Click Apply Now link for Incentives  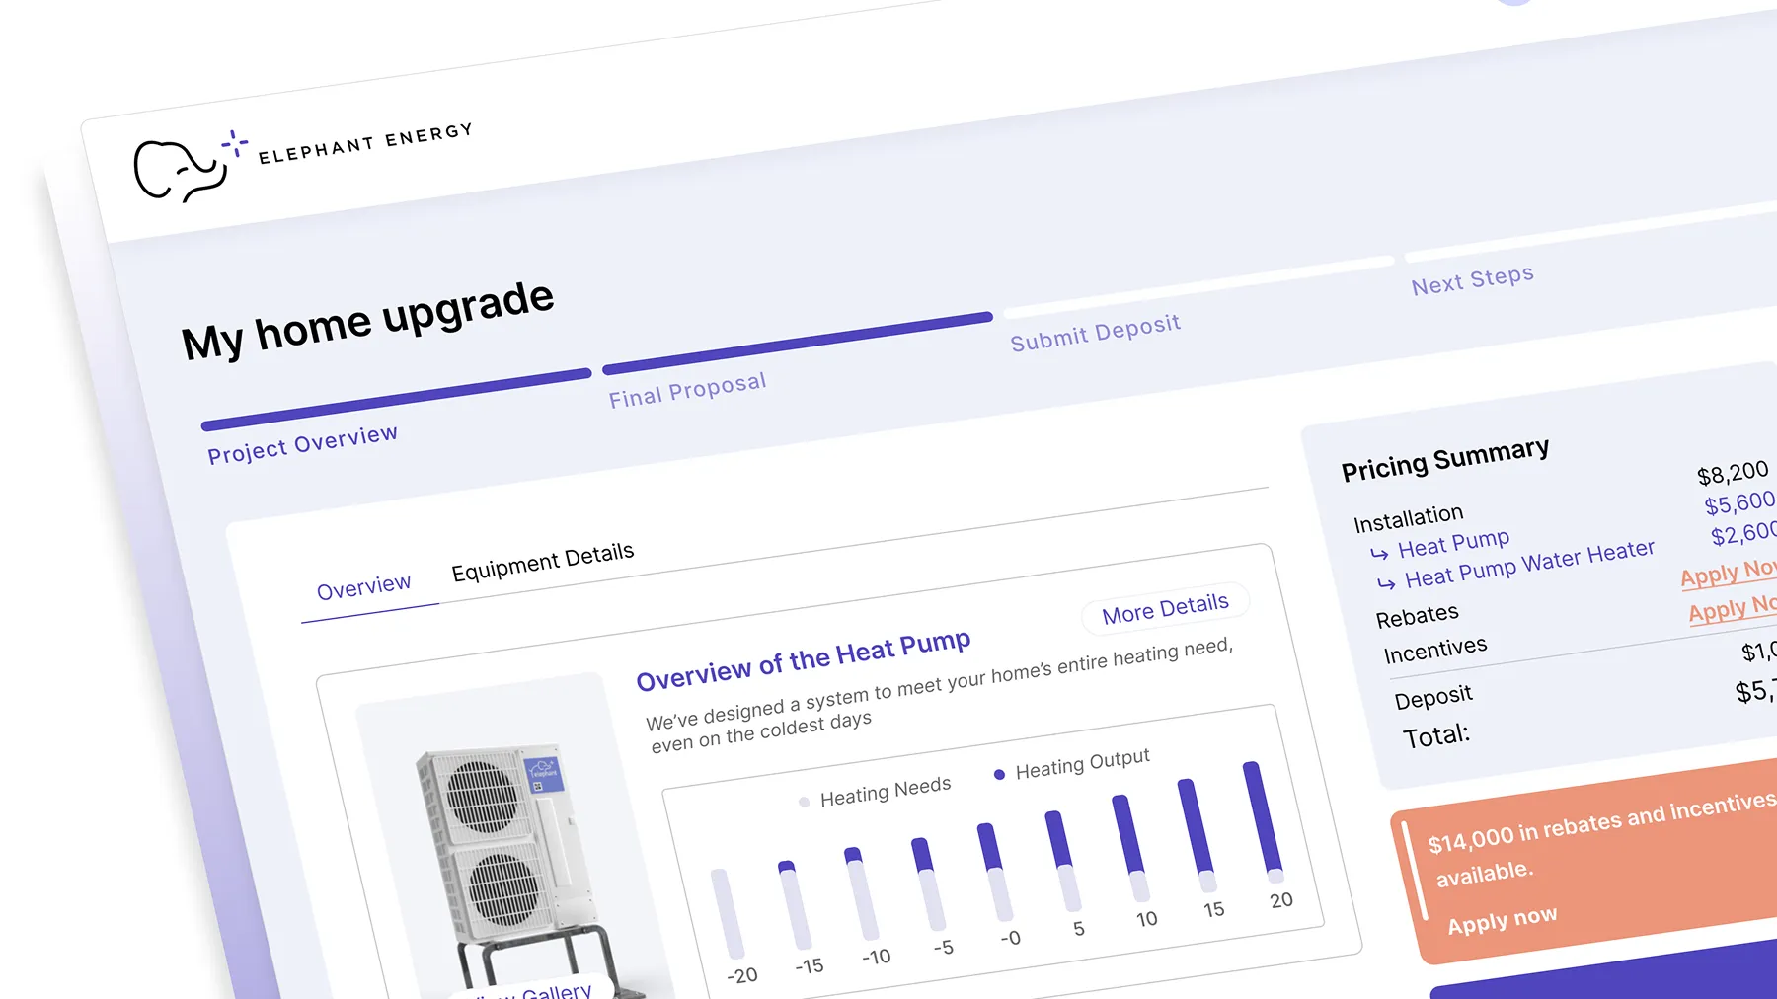(1732, 609)
